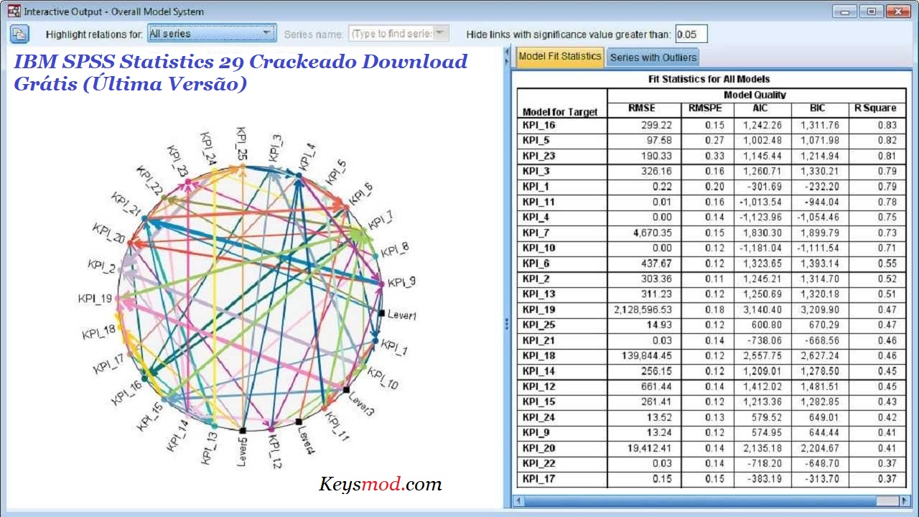The width and height of the screenshot is (919, 517).
Task: Click the KPI_8 node in the circle chart
Action: pyautogui.click(x=374, y=256)
